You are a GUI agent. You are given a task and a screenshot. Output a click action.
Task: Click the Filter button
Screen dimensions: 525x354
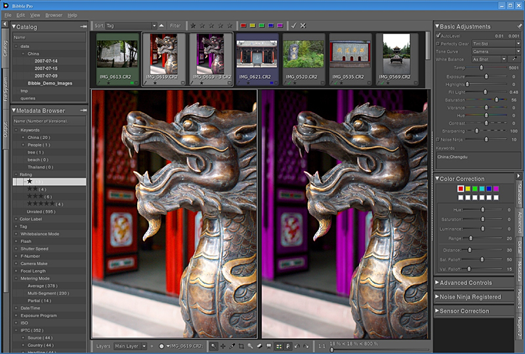coord(175,26)
